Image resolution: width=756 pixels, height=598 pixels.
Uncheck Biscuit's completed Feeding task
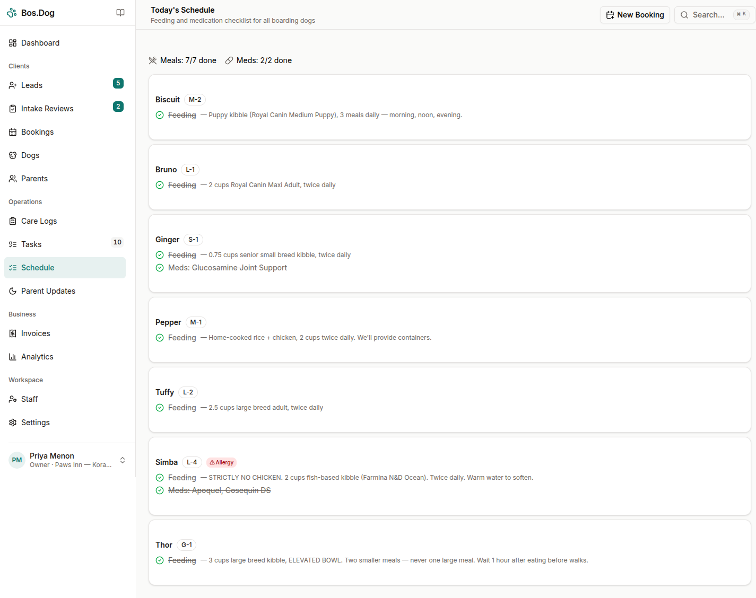(160, 115)
